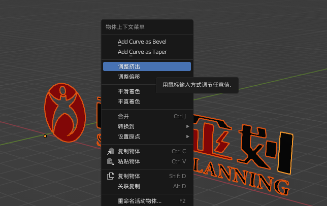Choose 调整偏移 from the context menu
Image resolution: width=327 pixels, height=206 pixels.
[129, 77]
